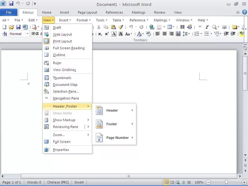The height and width of the screenshot is (186, 248).
Task: Click the blue Help question mark icon
Action: [244, 12]
